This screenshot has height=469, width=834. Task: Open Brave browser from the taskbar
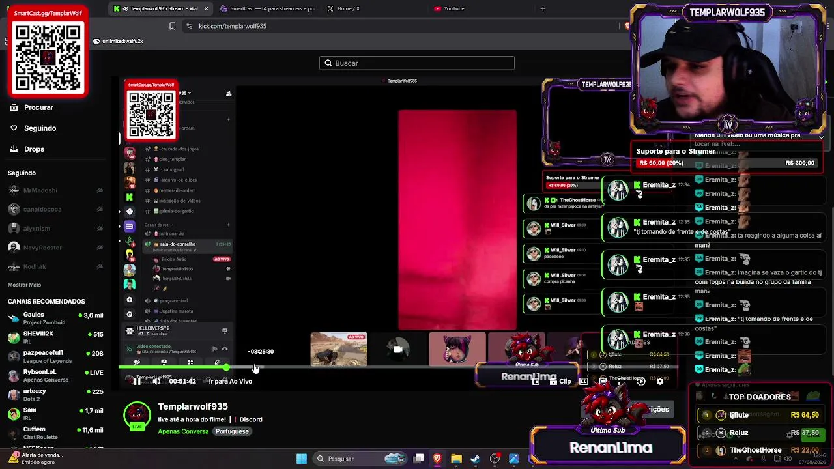click(437, 459)
